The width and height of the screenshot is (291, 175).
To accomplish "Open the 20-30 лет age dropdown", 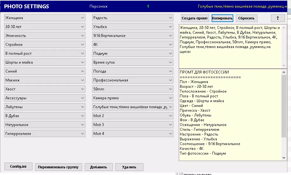I will pos(45,27).
